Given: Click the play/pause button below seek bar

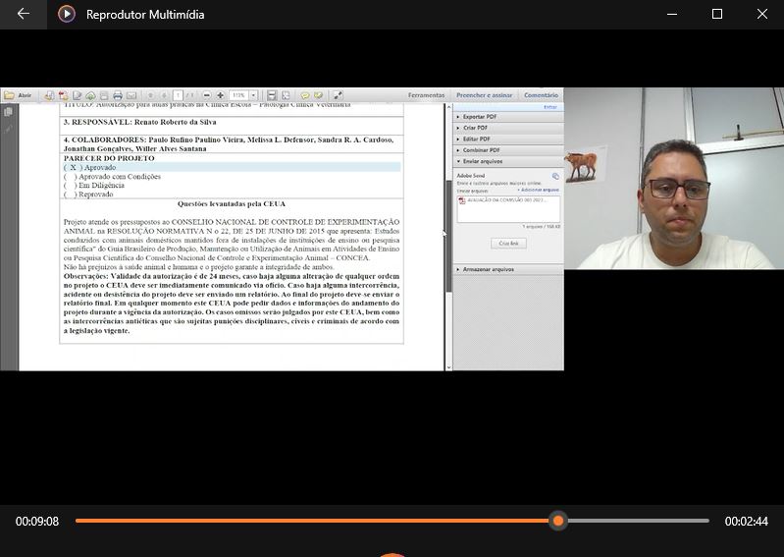Looking at the screenshot, I should click(x=392, y=554).
